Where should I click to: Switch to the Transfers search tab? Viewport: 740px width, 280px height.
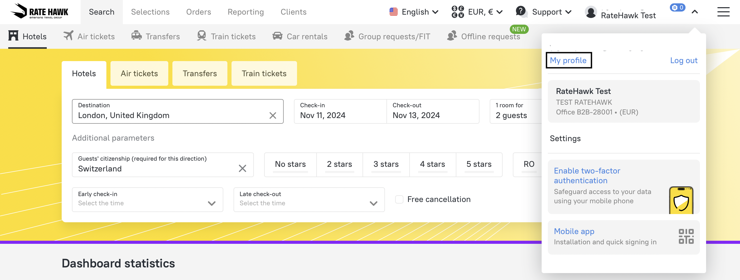coord(200,73)
